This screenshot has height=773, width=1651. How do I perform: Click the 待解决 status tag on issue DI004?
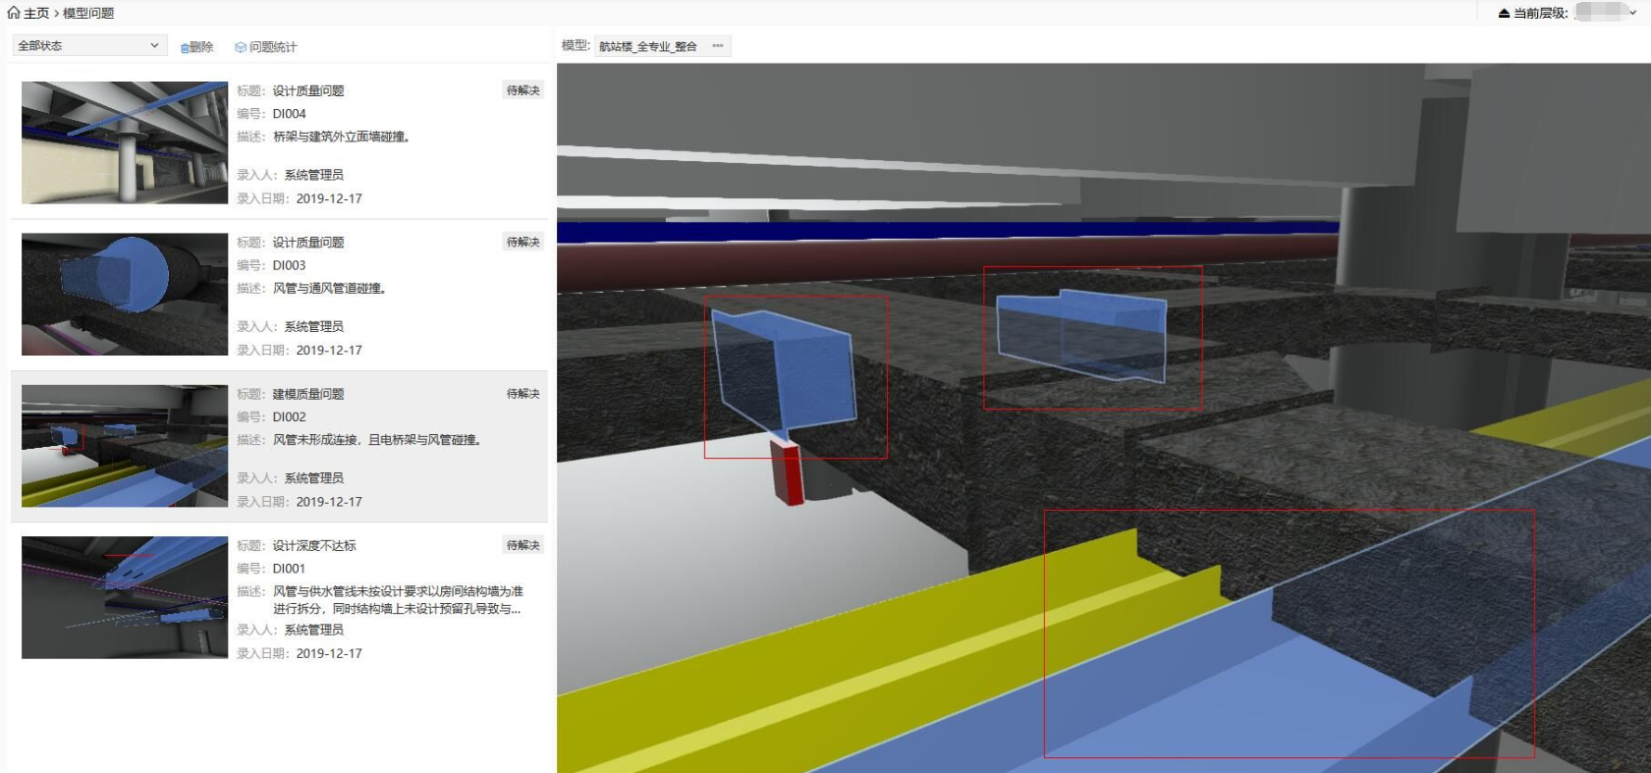[523, 90]
